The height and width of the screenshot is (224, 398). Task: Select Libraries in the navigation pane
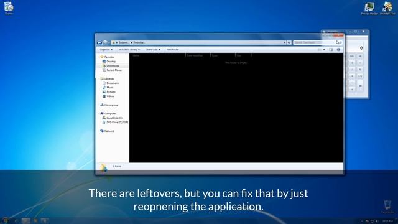coord(109,79)
